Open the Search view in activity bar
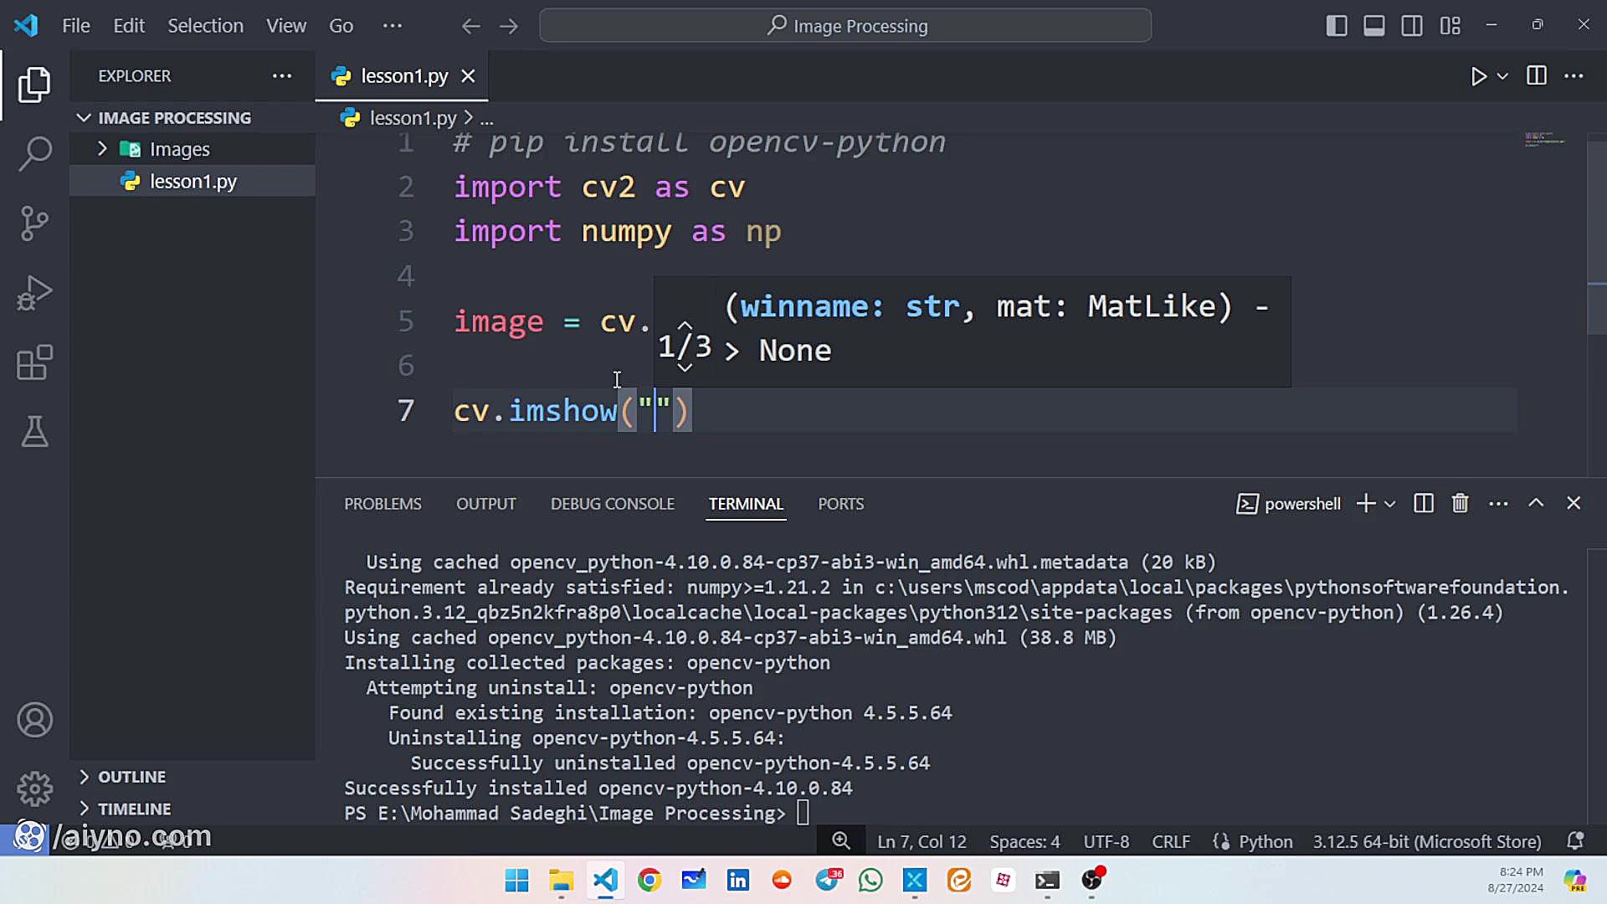Image resolution: width=1607 pixels, height=904 pixels. (34, 154)
